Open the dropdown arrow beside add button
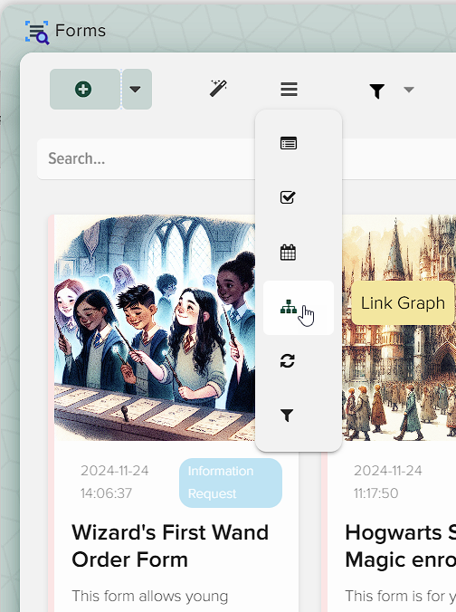The height and width of the screenshot is (612, 456). pyautogui.click(x=137, y=90)
